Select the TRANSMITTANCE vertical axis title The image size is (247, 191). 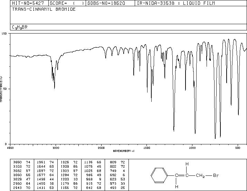[1, 89]
